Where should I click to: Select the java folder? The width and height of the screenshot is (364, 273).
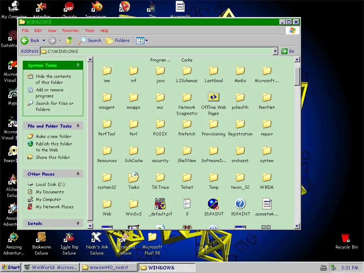(160, 74)
